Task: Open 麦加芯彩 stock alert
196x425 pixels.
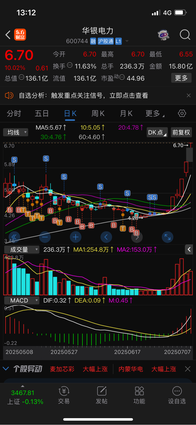Action: point(62,369)
